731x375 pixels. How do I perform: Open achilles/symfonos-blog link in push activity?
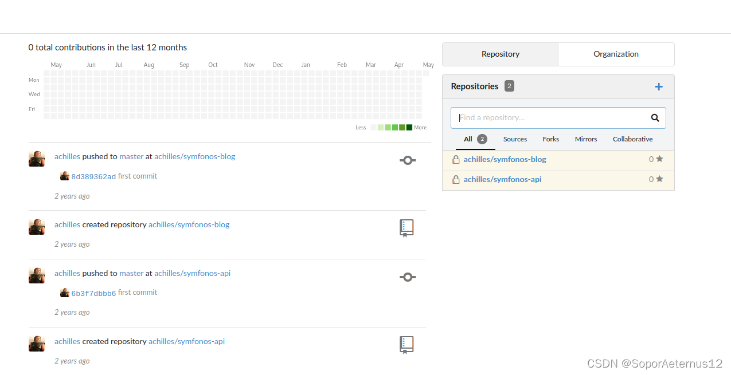click(x=195, y=156)
